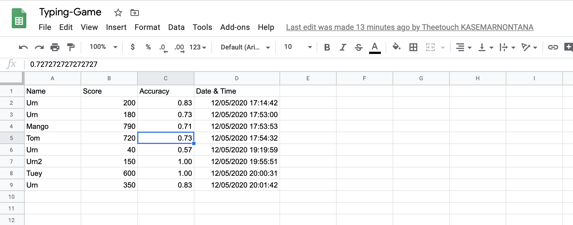The image size is (573, 225).
Task: Open the View menu
Action: coord(89,27)
